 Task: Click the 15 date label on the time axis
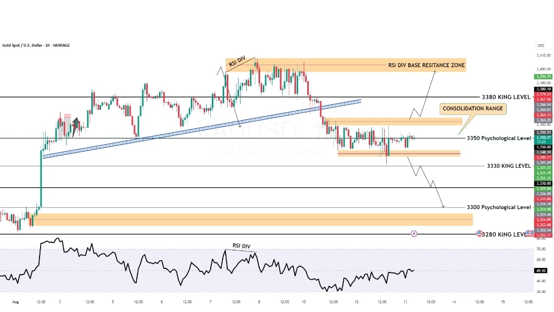pos(503,302)
